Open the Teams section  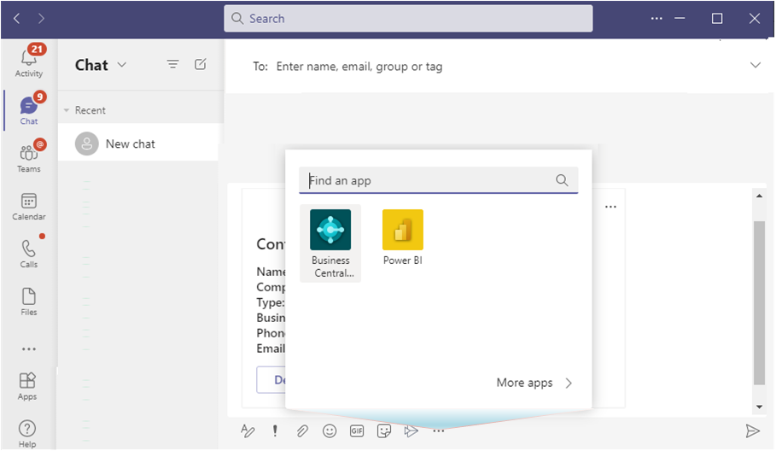[x=29, y=157]
